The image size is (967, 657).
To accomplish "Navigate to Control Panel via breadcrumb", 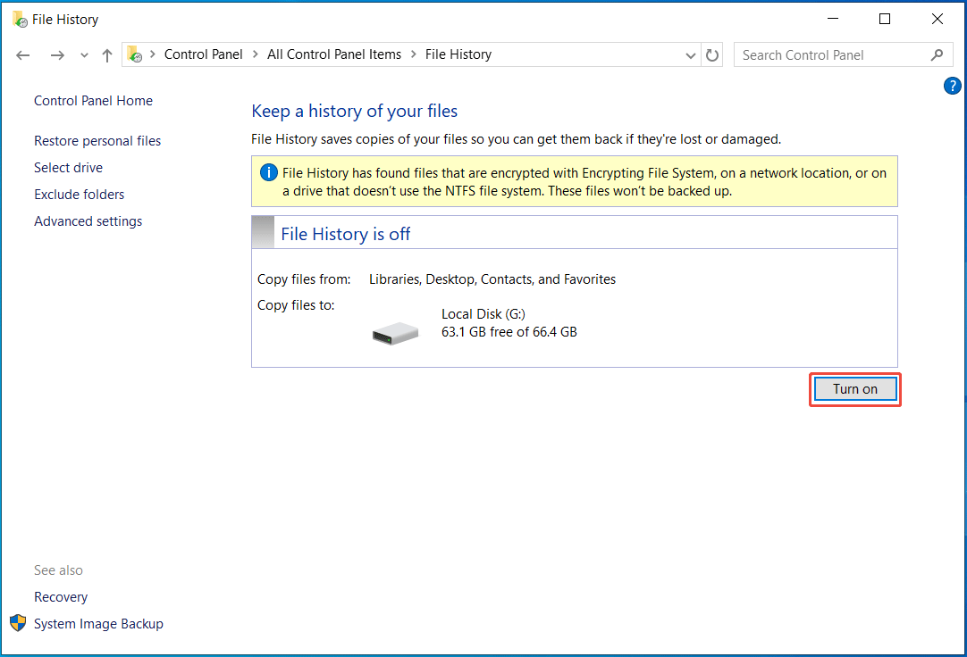I will 203,54.
